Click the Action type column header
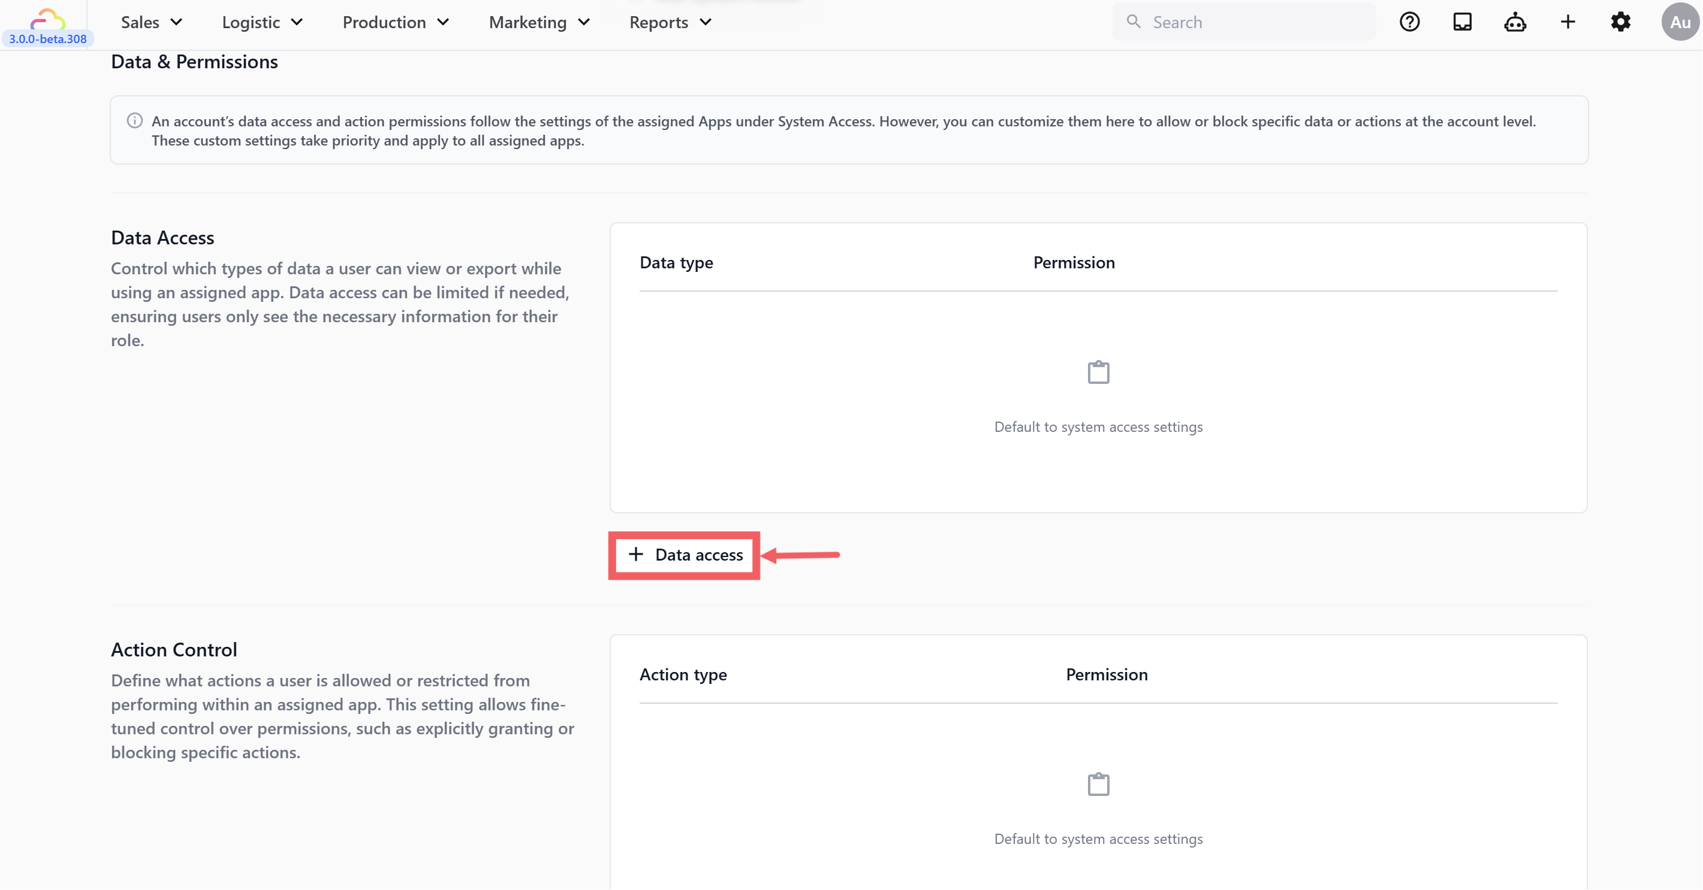 683,674
